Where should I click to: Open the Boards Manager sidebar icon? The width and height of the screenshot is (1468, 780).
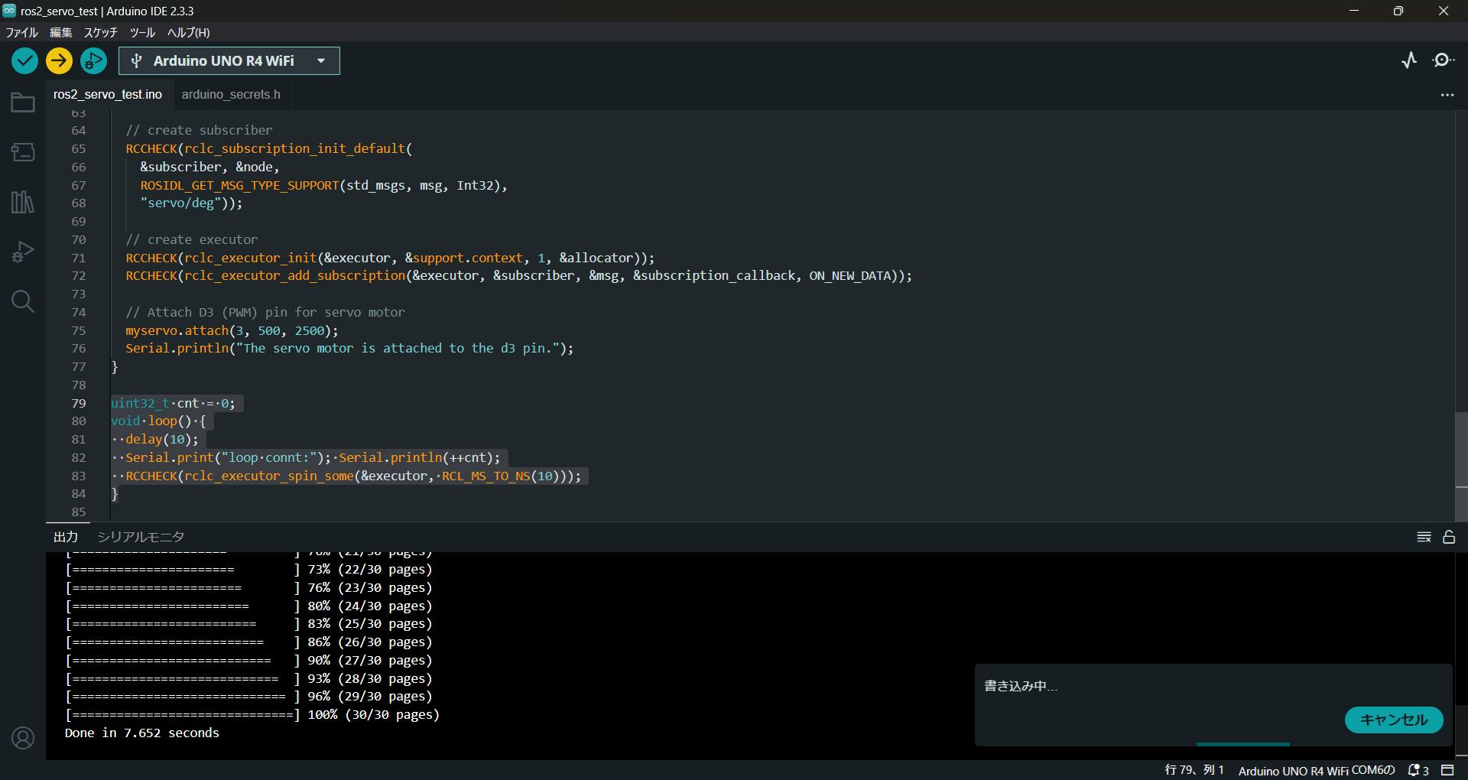(23, 152)
